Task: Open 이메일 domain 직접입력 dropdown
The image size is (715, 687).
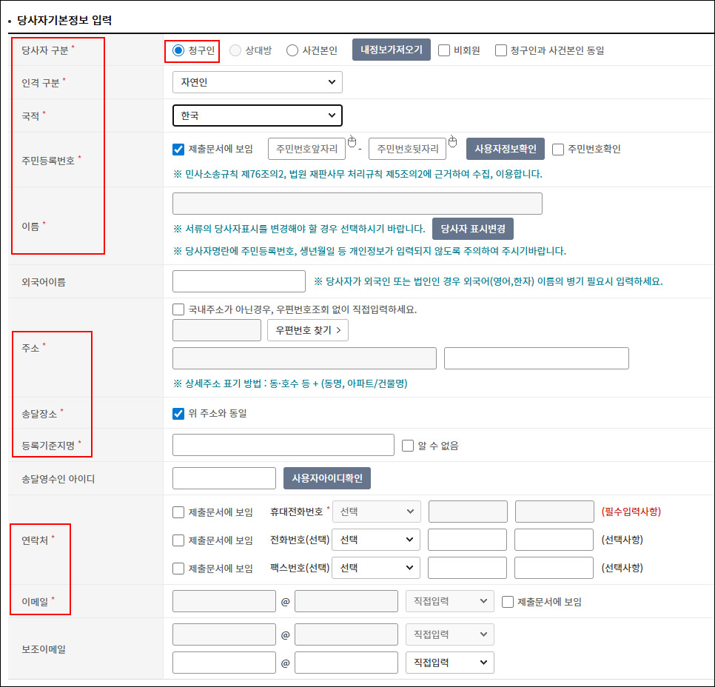Action: (x=449, y=601)
